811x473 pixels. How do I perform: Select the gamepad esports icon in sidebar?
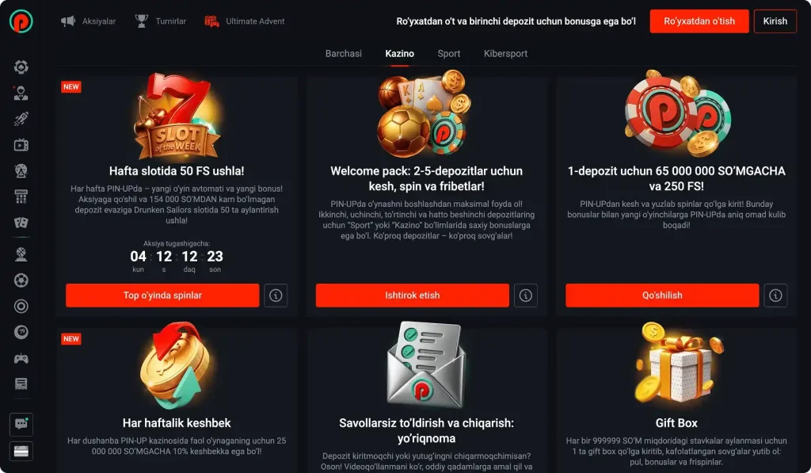pyautogui.click(x=21, y=358)
